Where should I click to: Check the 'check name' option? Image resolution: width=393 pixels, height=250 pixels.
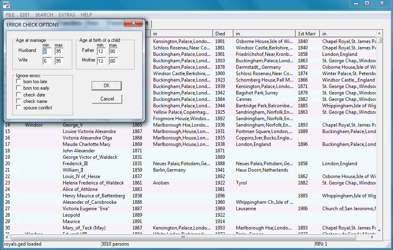[18, 101]
